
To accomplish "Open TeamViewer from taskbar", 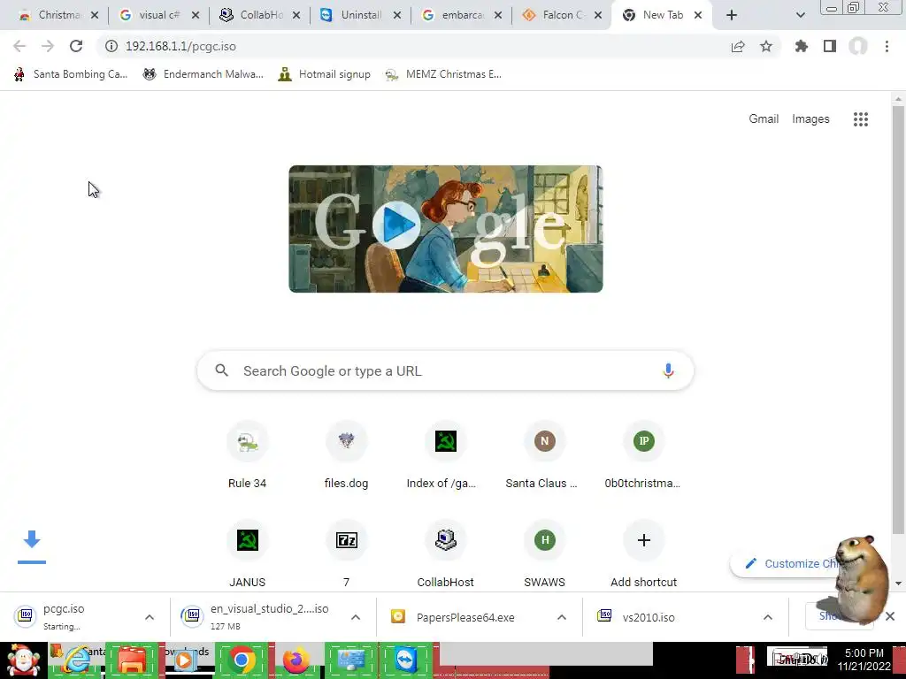I will point(405,660).
